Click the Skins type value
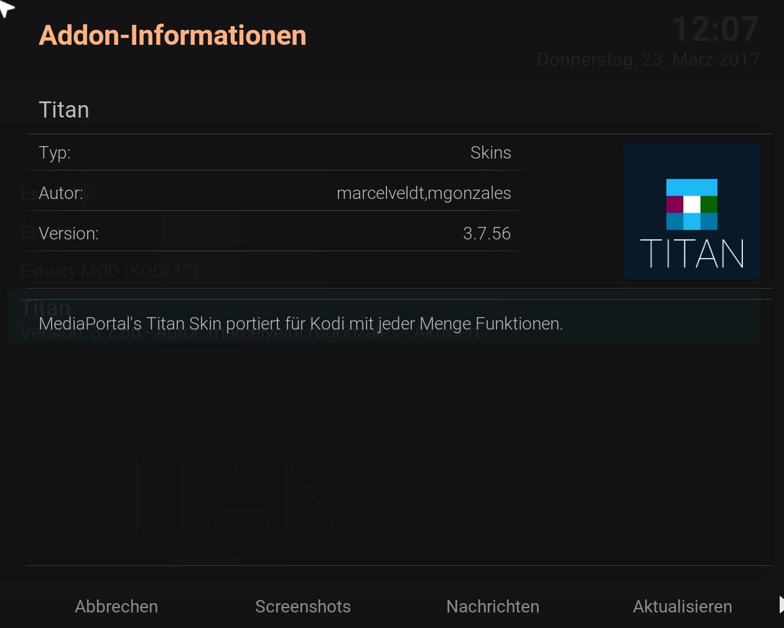 [490, 152]
